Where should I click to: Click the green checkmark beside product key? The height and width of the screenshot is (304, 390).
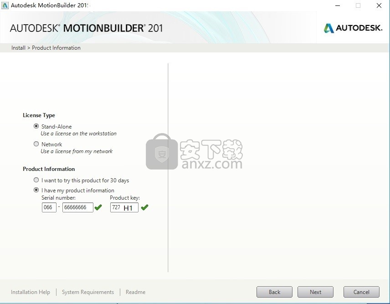[144, 207]
